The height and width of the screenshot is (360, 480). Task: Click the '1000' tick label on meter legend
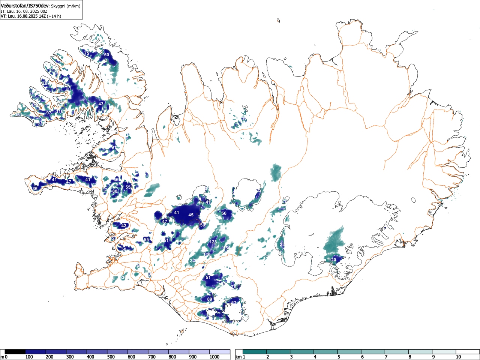(x=214, y=357)
